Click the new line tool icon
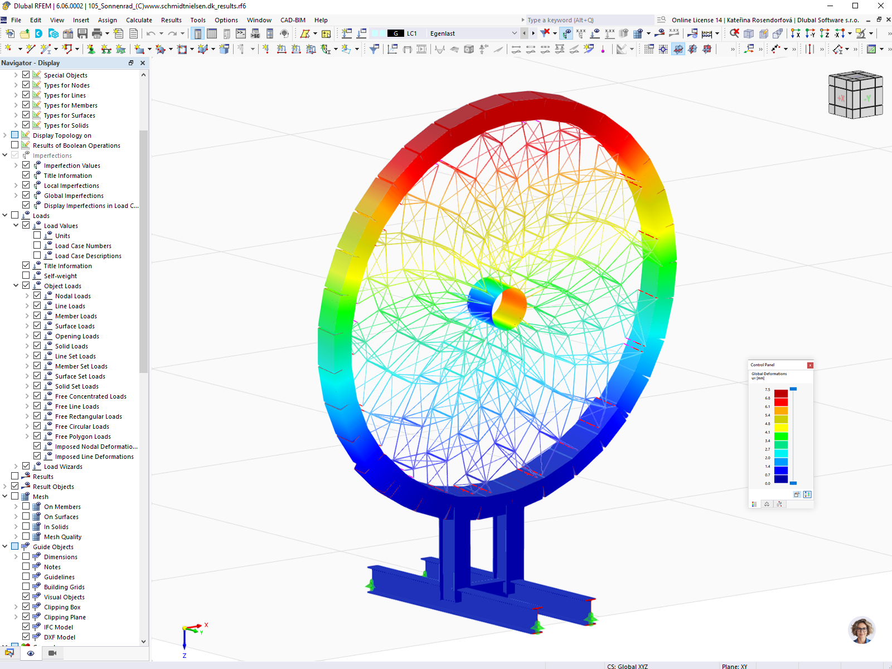The image size is (892, 669). click(31, 49)
